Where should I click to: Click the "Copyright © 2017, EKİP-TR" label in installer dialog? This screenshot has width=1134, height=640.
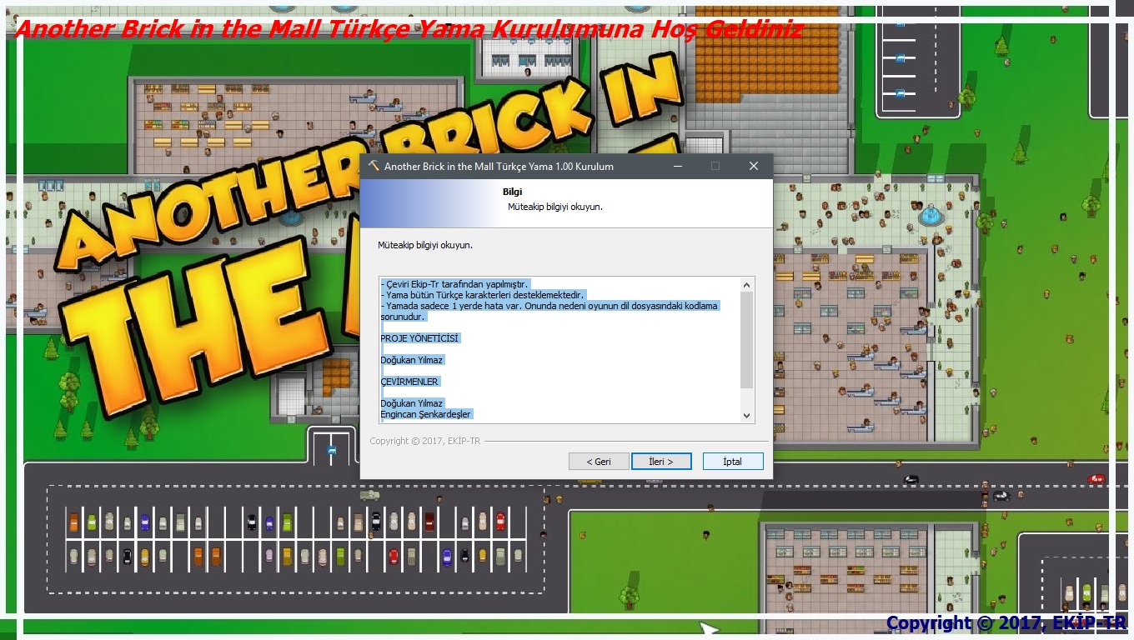424,441
